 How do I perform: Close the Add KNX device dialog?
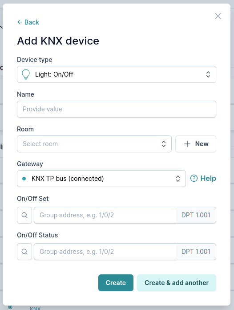(x=218, y=16)
